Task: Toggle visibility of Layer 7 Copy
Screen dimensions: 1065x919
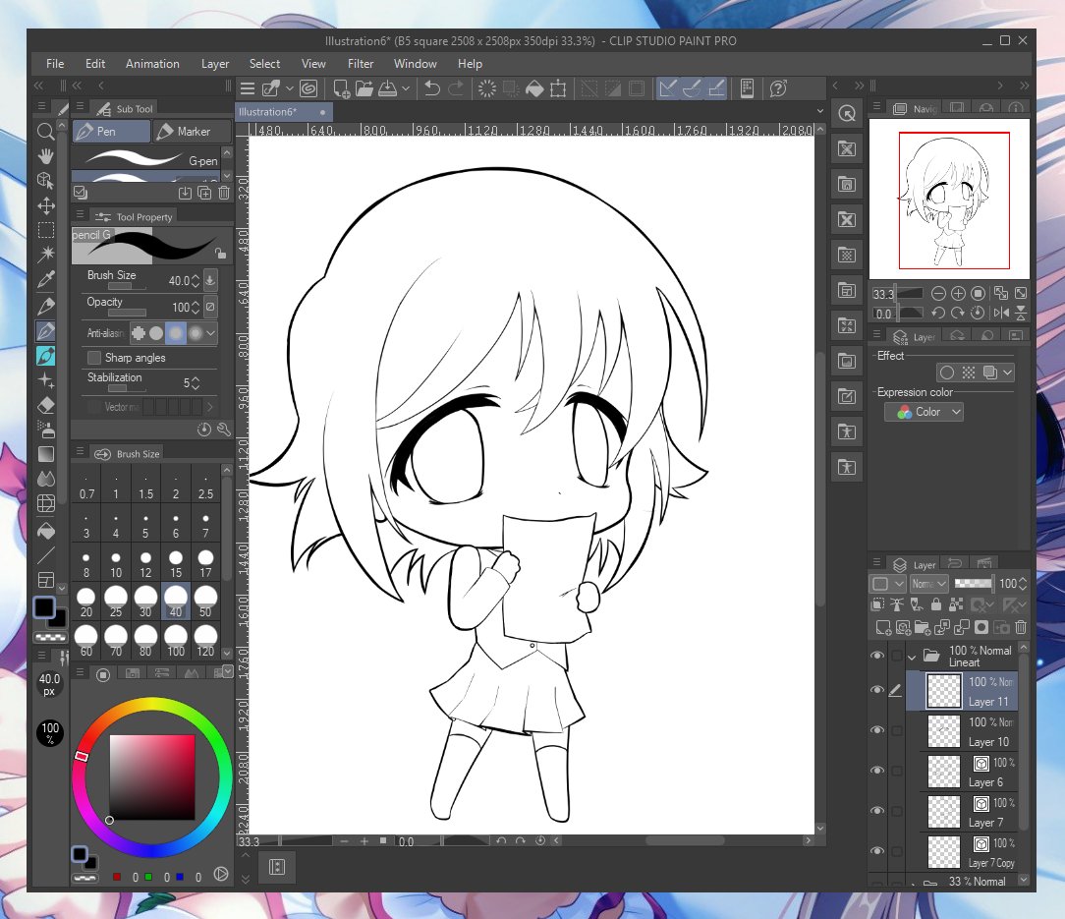Action: (877, 851)
